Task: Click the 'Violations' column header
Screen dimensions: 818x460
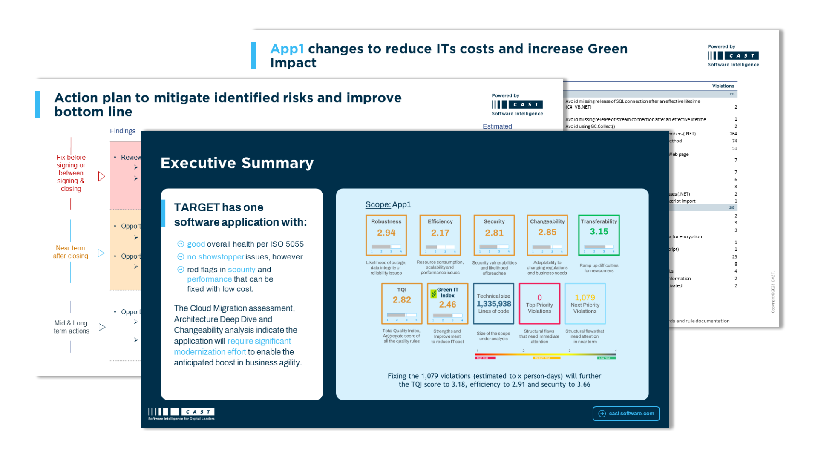Action: (723, 86)
